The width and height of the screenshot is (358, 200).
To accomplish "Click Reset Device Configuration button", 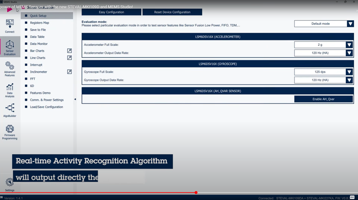I will pyautogui.click(x=172, y=12).
